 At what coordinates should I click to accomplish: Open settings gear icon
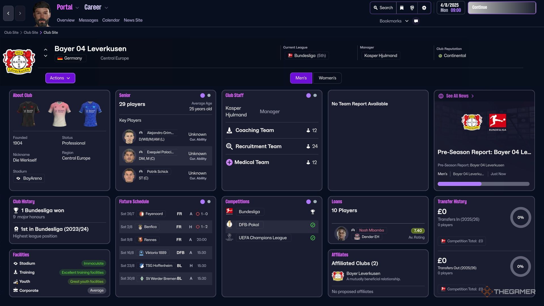coord(424,8)
